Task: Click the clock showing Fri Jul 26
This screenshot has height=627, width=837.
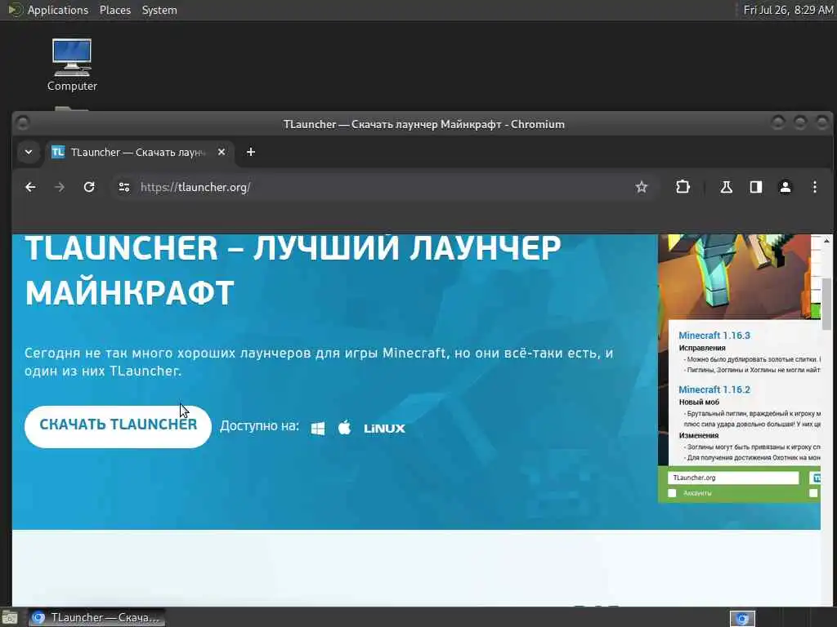Action: tap(788, 10)
